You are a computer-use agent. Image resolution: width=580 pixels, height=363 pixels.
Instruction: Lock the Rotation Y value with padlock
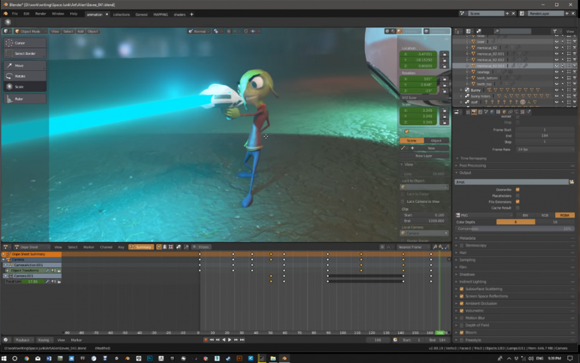(445, 84)
